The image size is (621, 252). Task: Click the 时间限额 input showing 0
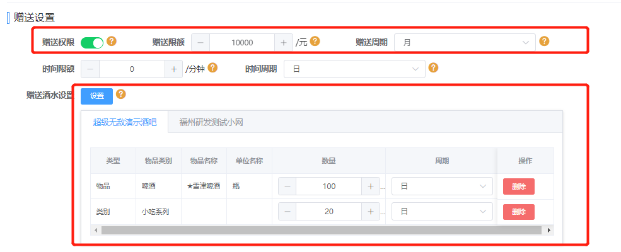coord(132,69)
